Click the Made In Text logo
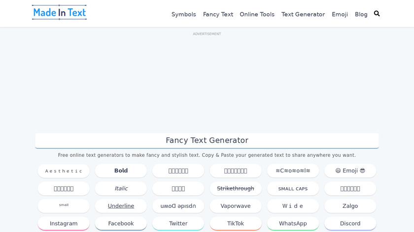Image resolution: width=414 pixels, height=232 pixels. (59, 13)
